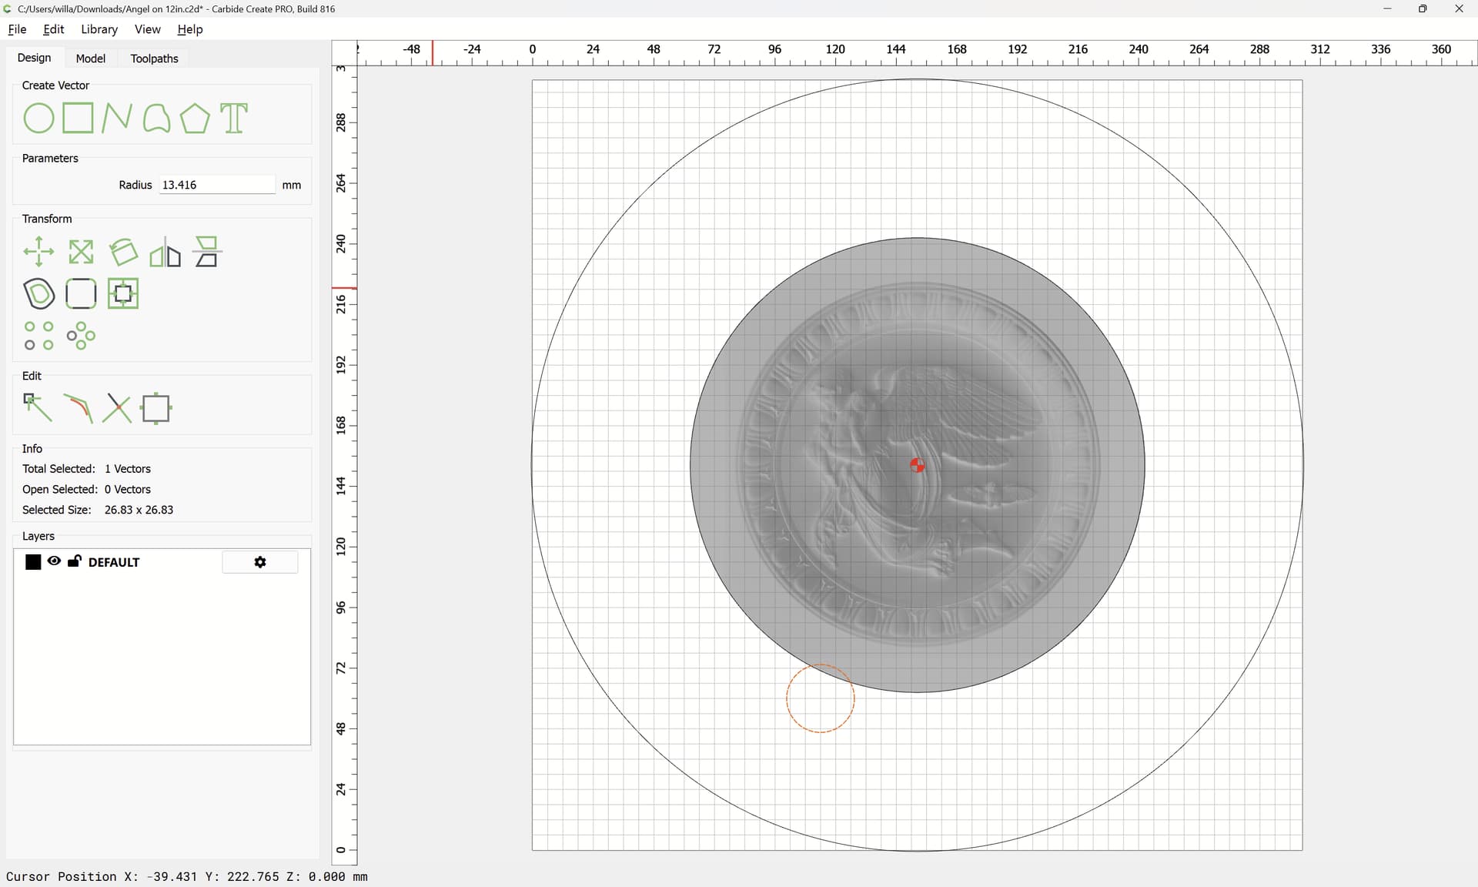Viewport: 1478px width, 887px height.
Task: Toggle visibility of the DEFAULT layer
Action: pos(54,561)
